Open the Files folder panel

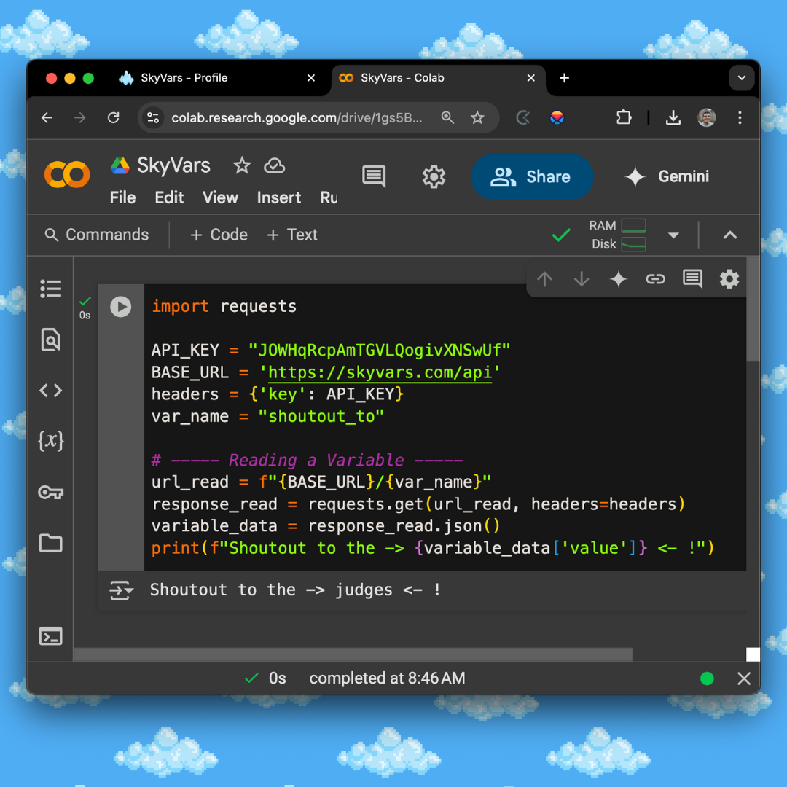tap(51, 543)
